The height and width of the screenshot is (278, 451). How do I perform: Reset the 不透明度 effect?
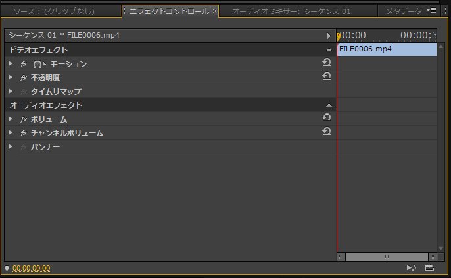[x=327, y=76]
